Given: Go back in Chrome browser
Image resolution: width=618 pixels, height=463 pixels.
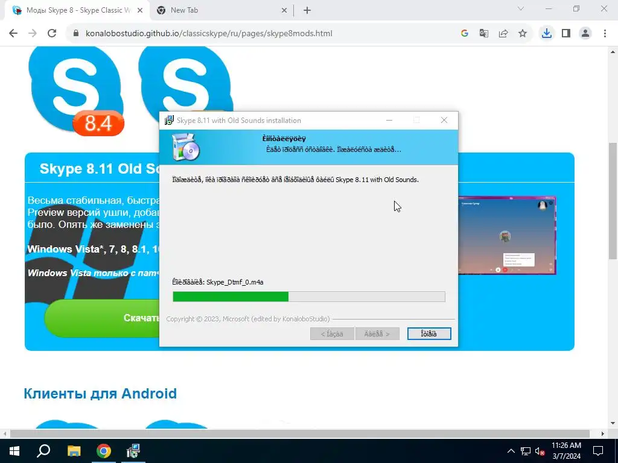Looking at the screenshot, I should point(13,34).
